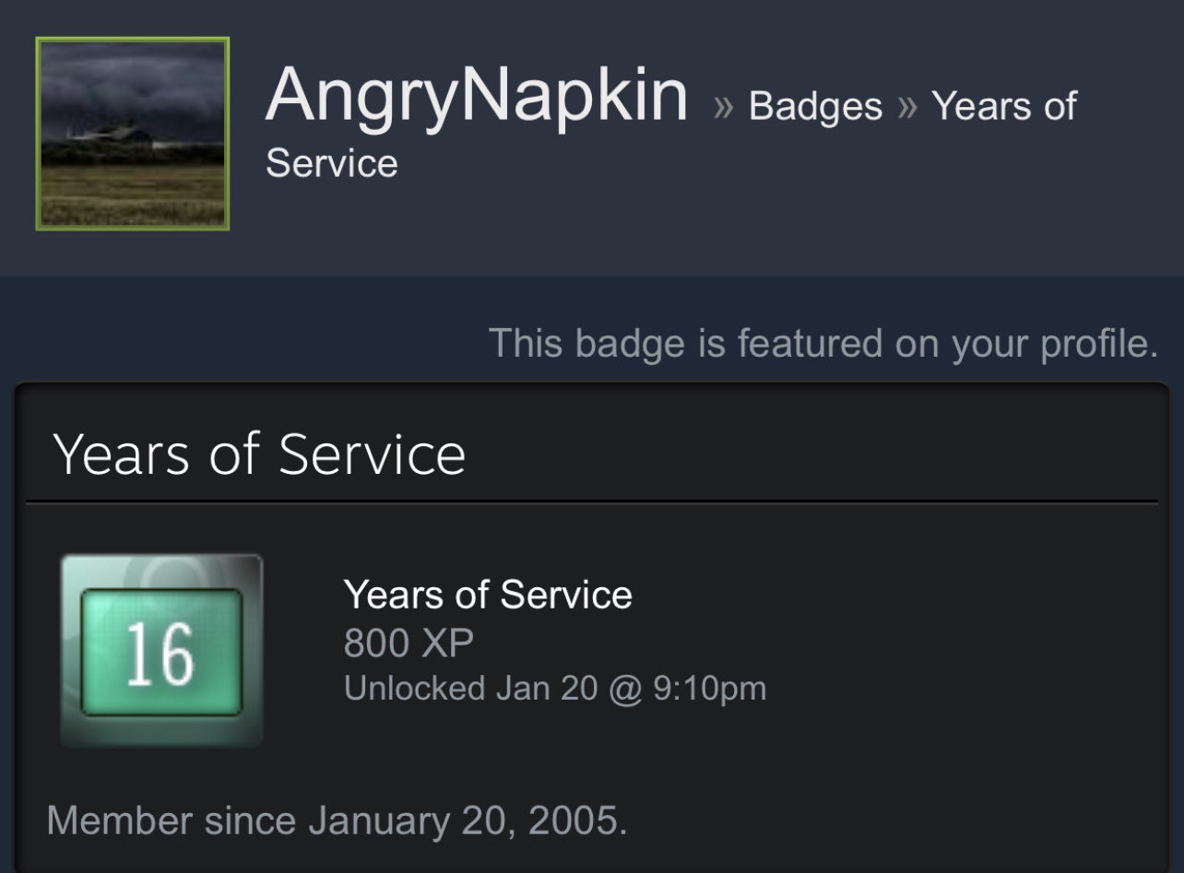Select the 'Years of Service' panel heading
Image resolution: width=1184 pixels, height=873 pixels.
tap(259, 454)
